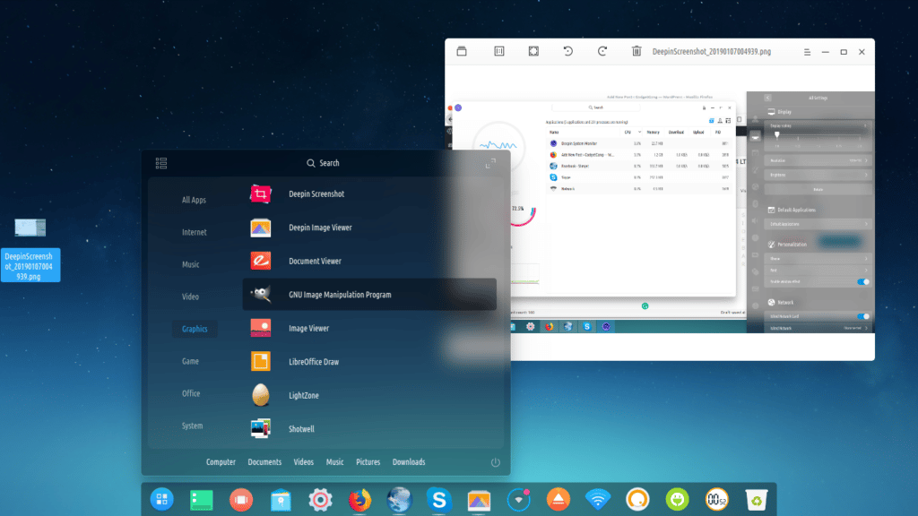This screenshot has width=918, height=516.
Task: Delete the image using the trash icon
Action: point(635,51)
